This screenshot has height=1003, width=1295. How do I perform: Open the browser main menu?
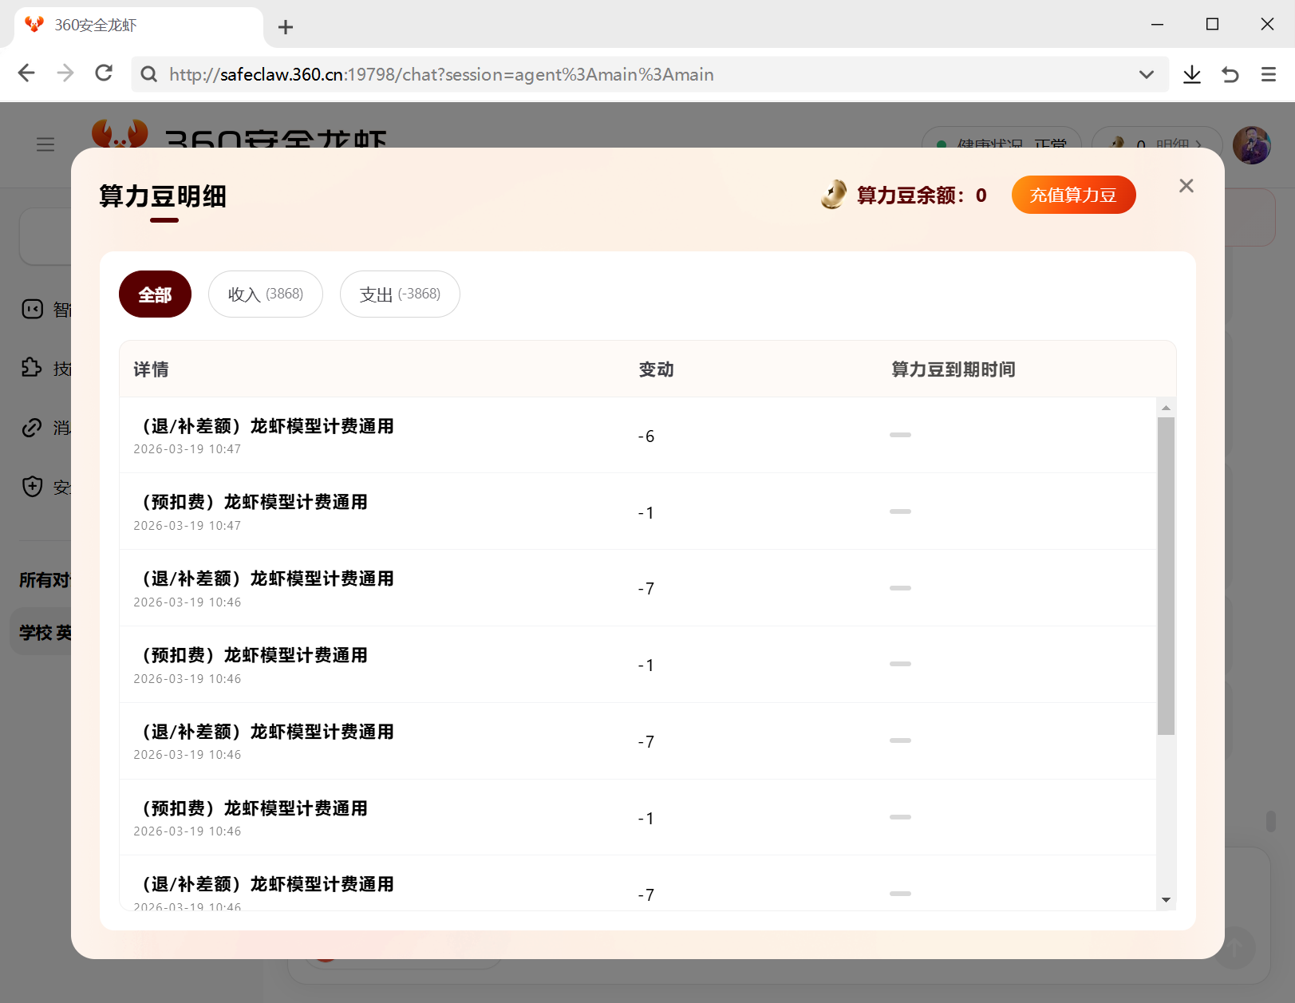pyautogui.click(x=1269, y=74)
